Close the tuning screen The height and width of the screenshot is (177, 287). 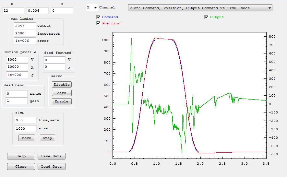coord(21,166)
